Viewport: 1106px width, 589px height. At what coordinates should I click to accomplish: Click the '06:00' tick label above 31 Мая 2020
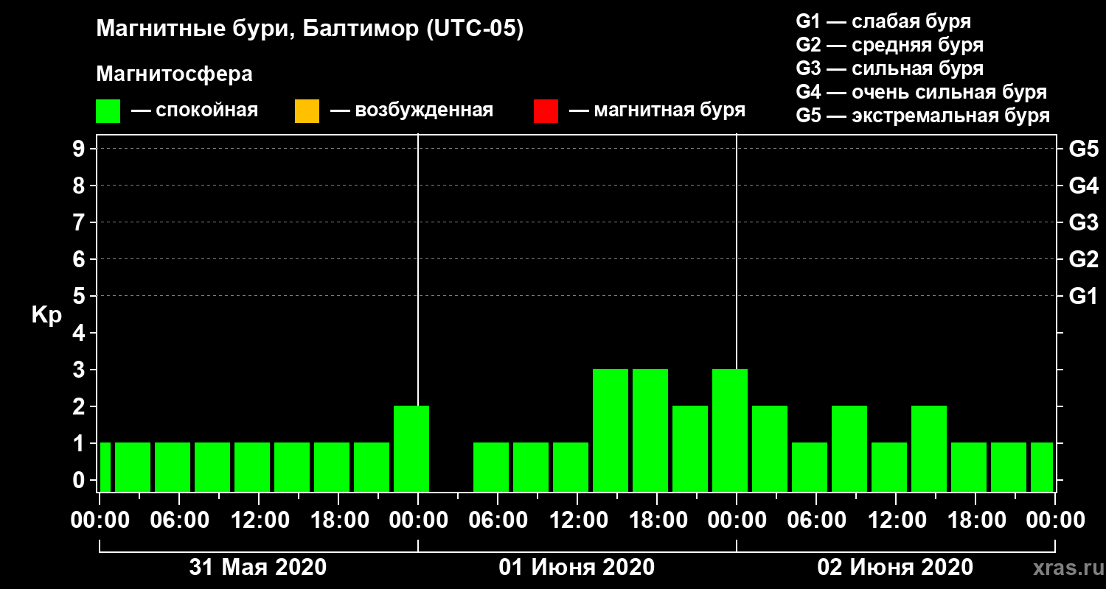179,520
